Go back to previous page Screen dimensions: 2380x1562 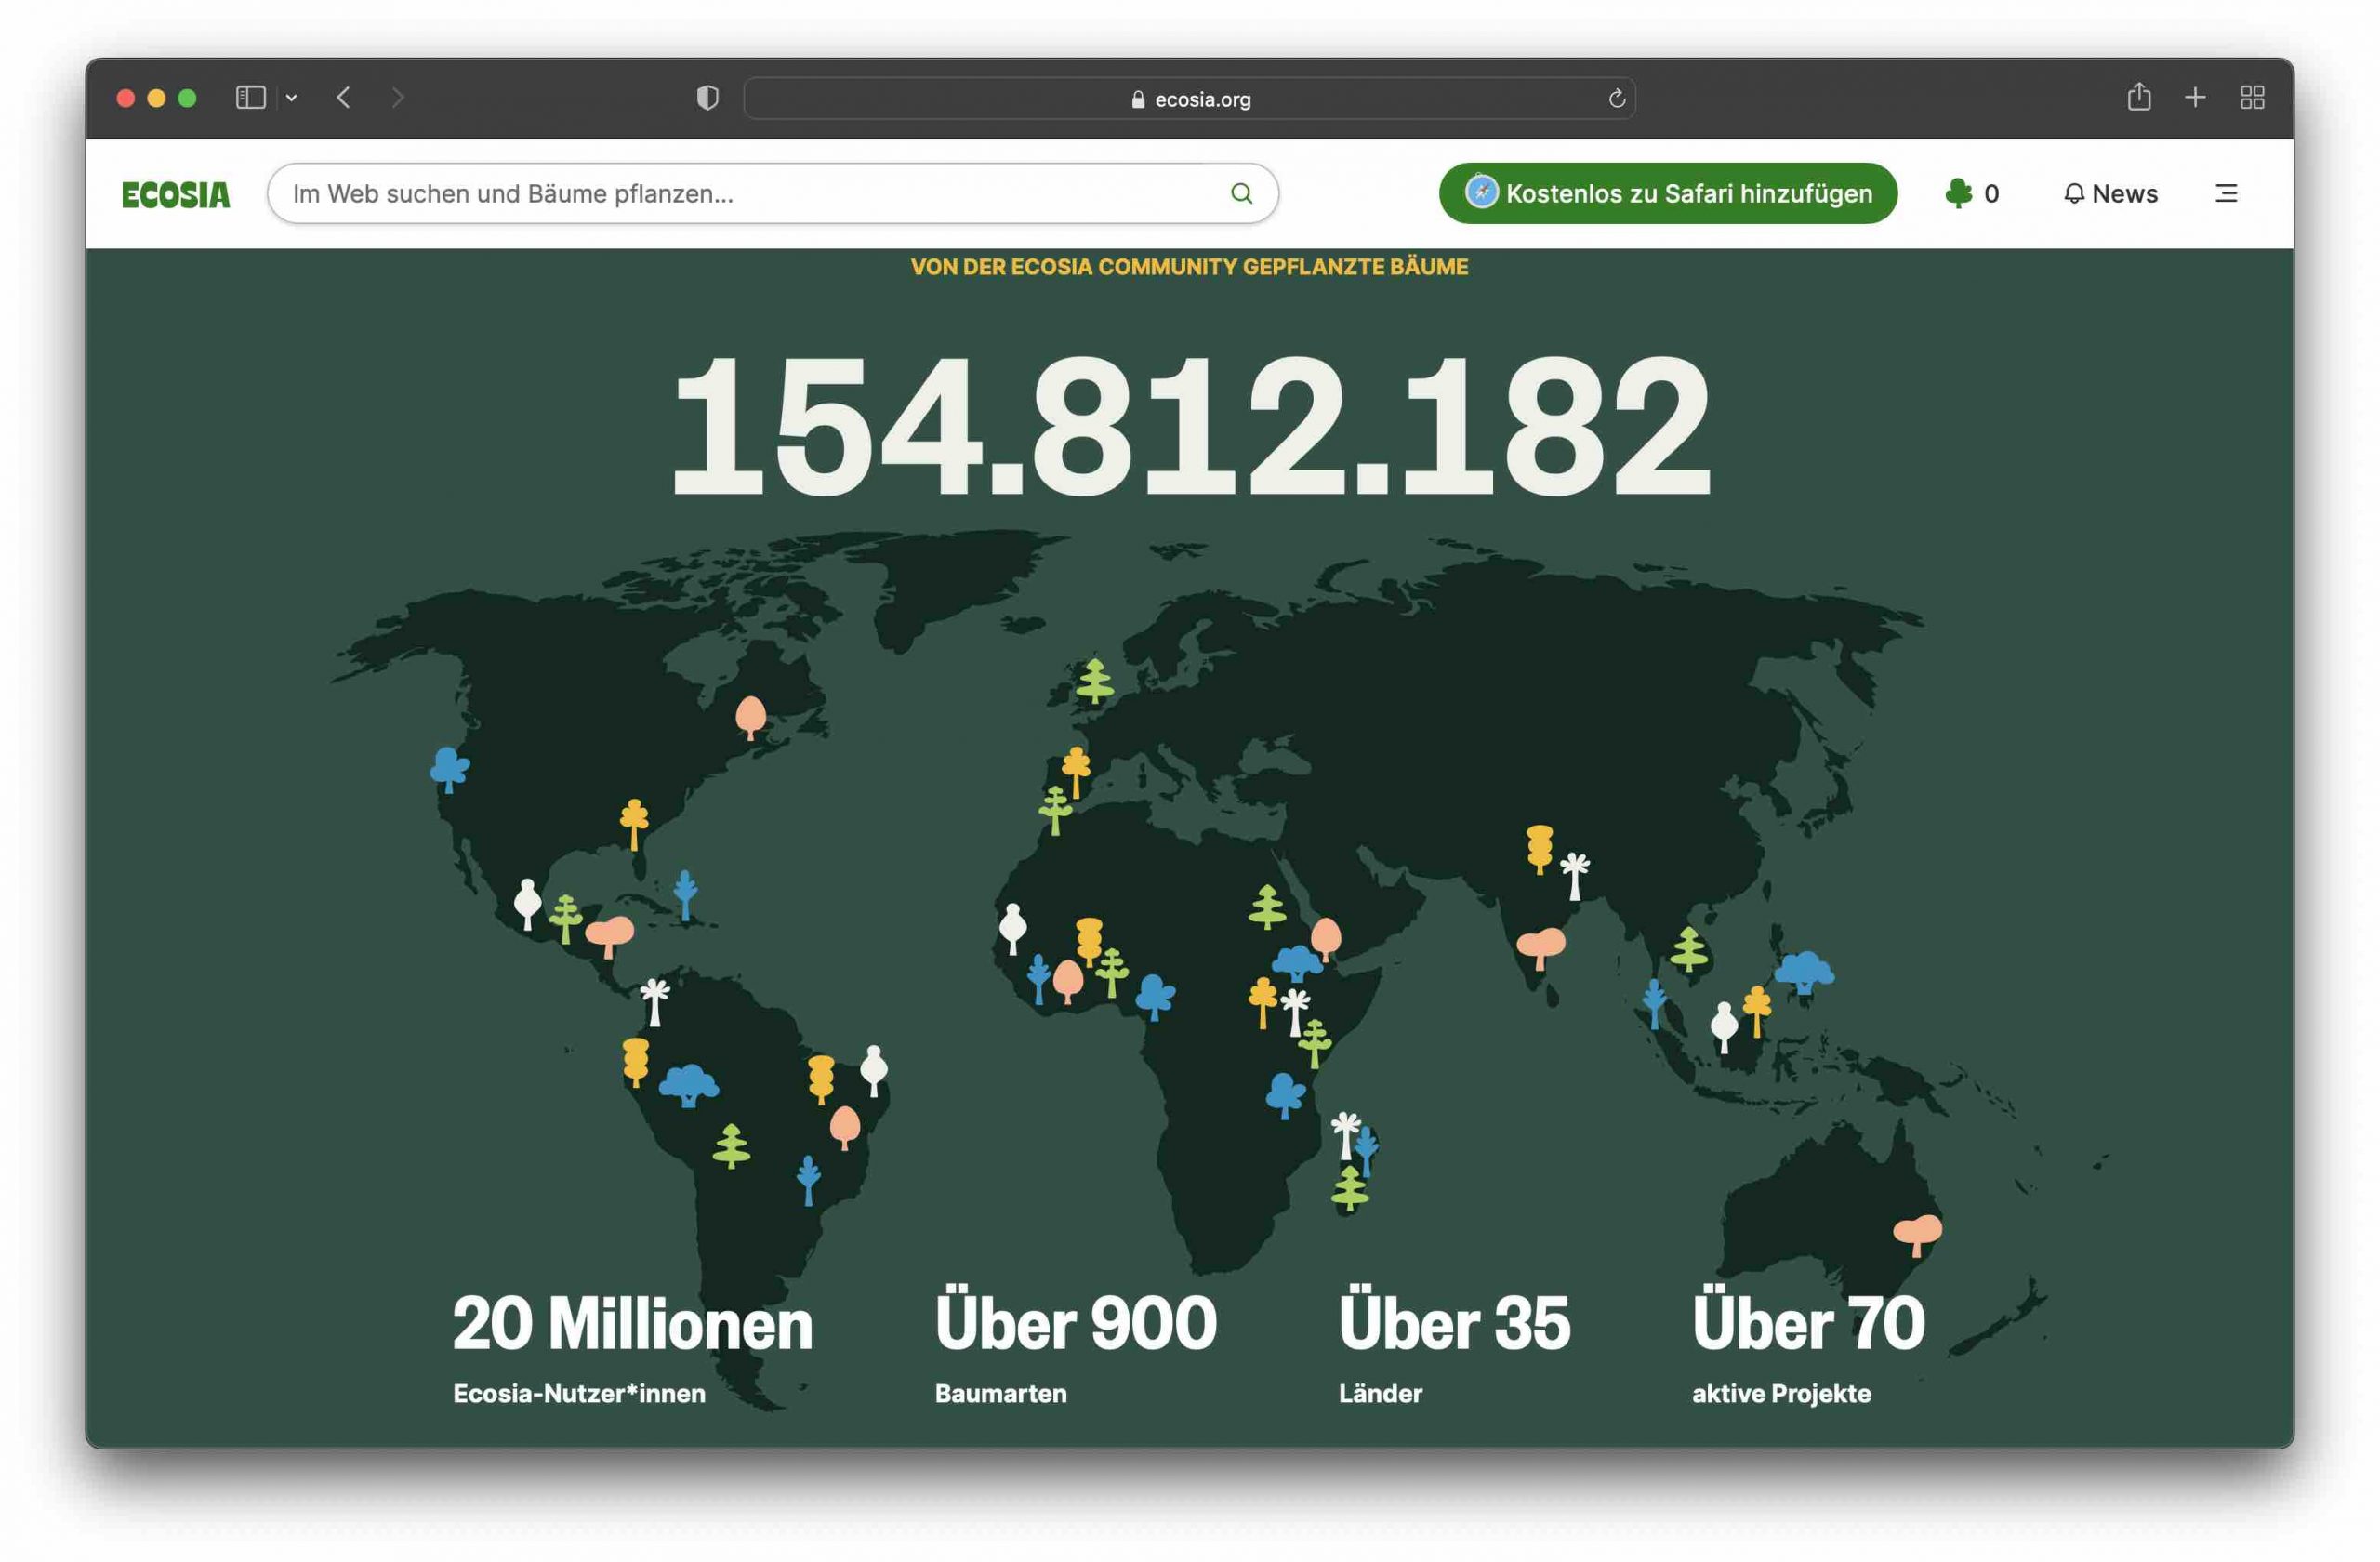343,97
